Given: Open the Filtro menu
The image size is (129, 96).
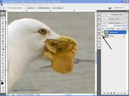Looking at the screenshot, I should [34, 4].
